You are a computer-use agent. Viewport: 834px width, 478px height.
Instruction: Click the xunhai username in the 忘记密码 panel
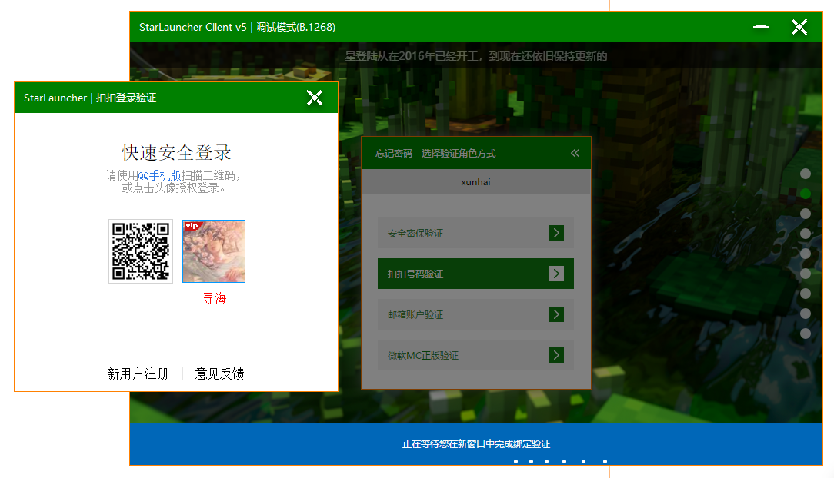tap(475, 181)
